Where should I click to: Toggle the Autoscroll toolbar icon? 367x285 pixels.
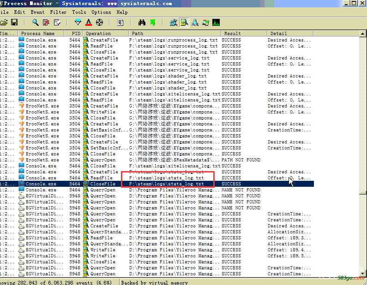[x=46, y=23]
